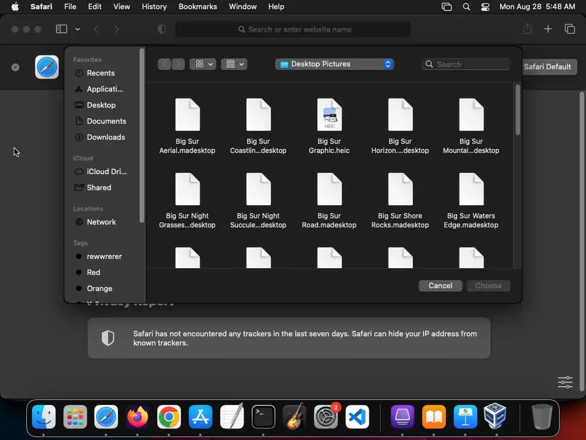The image size is (586, 440).
Task: Click the Safari address bar
Action: click(293, 29)
